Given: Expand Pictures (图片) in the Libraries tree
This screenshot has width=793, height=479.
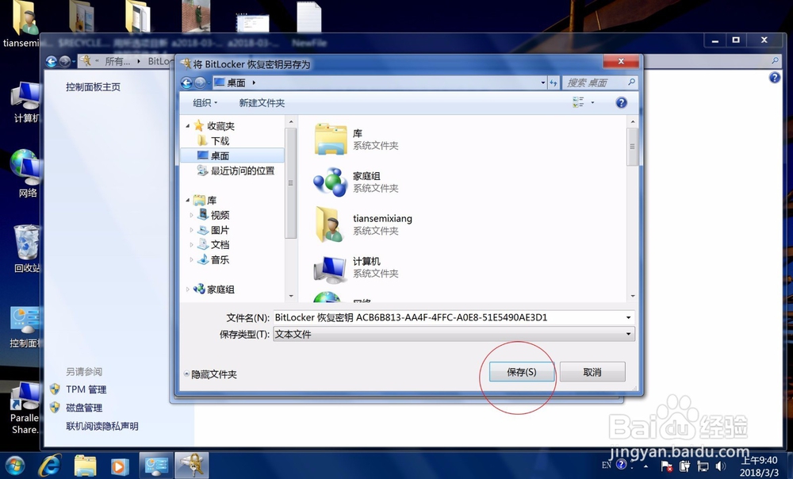Looking at the screenshot, I should 191,230.
